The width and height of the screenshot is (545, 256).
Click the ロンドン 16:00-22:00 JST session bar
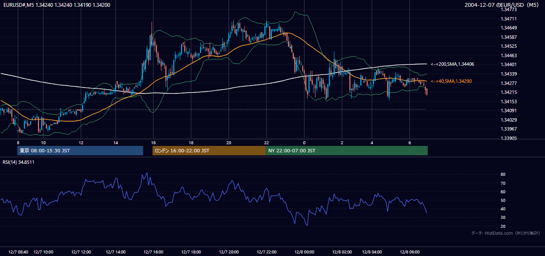[x=209, y=151]
